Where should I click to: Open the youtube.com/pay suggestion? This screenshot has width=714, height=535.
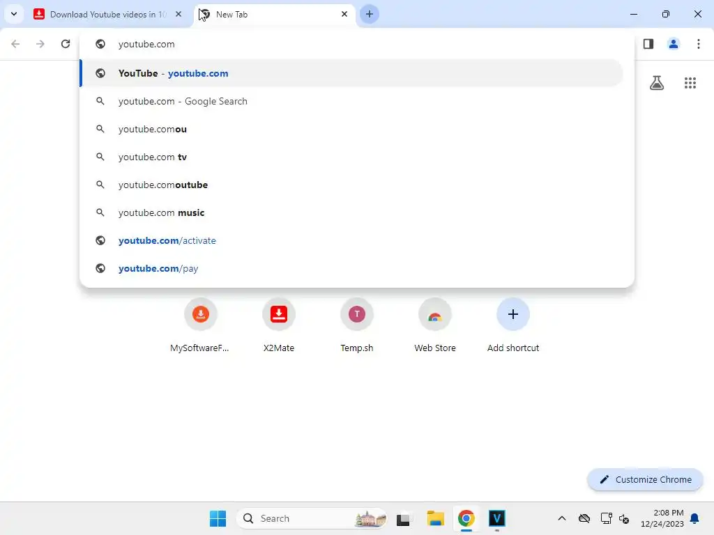(x=351, y=268)
